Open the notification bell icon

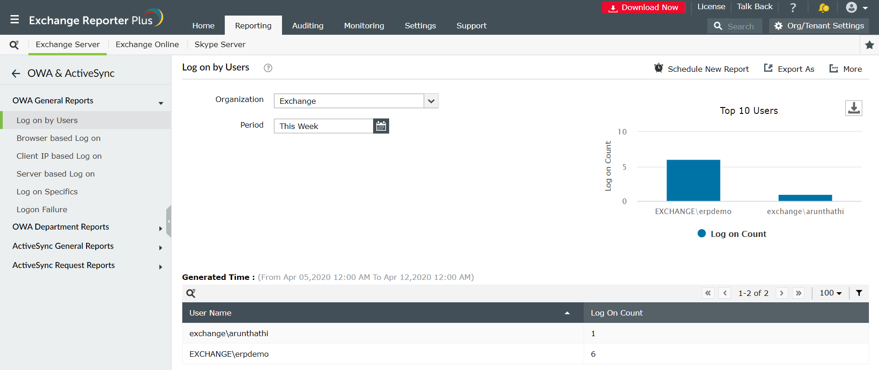[824, 7]
